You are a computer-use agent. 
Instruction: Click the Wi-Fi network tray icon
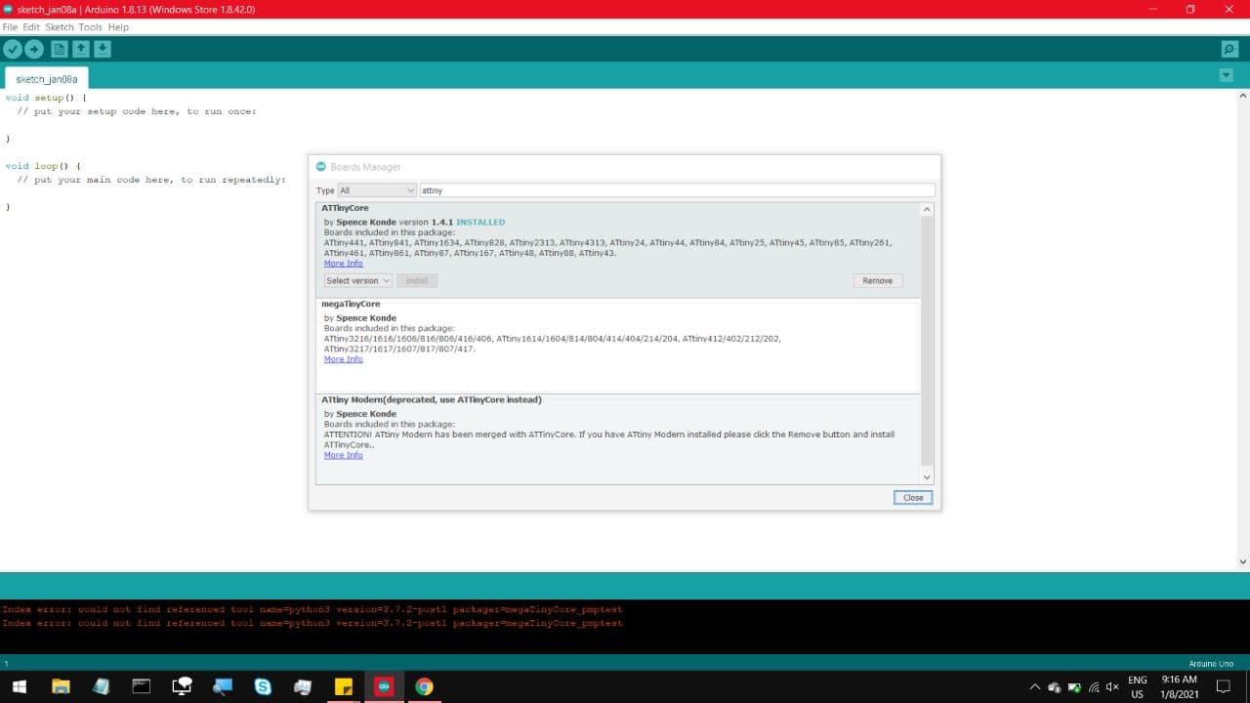point(1094,687)
